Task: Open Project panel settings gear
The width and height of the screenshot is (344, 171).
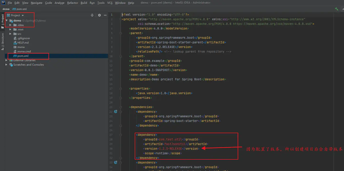Action: [x=99, y=15]
